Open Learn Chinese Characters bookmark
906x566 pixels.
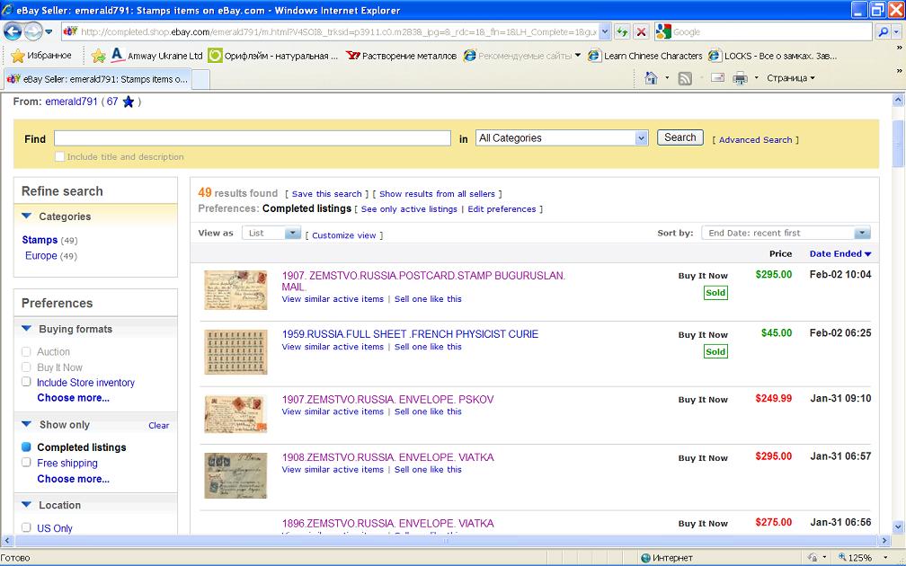click(x=644, y=56)
